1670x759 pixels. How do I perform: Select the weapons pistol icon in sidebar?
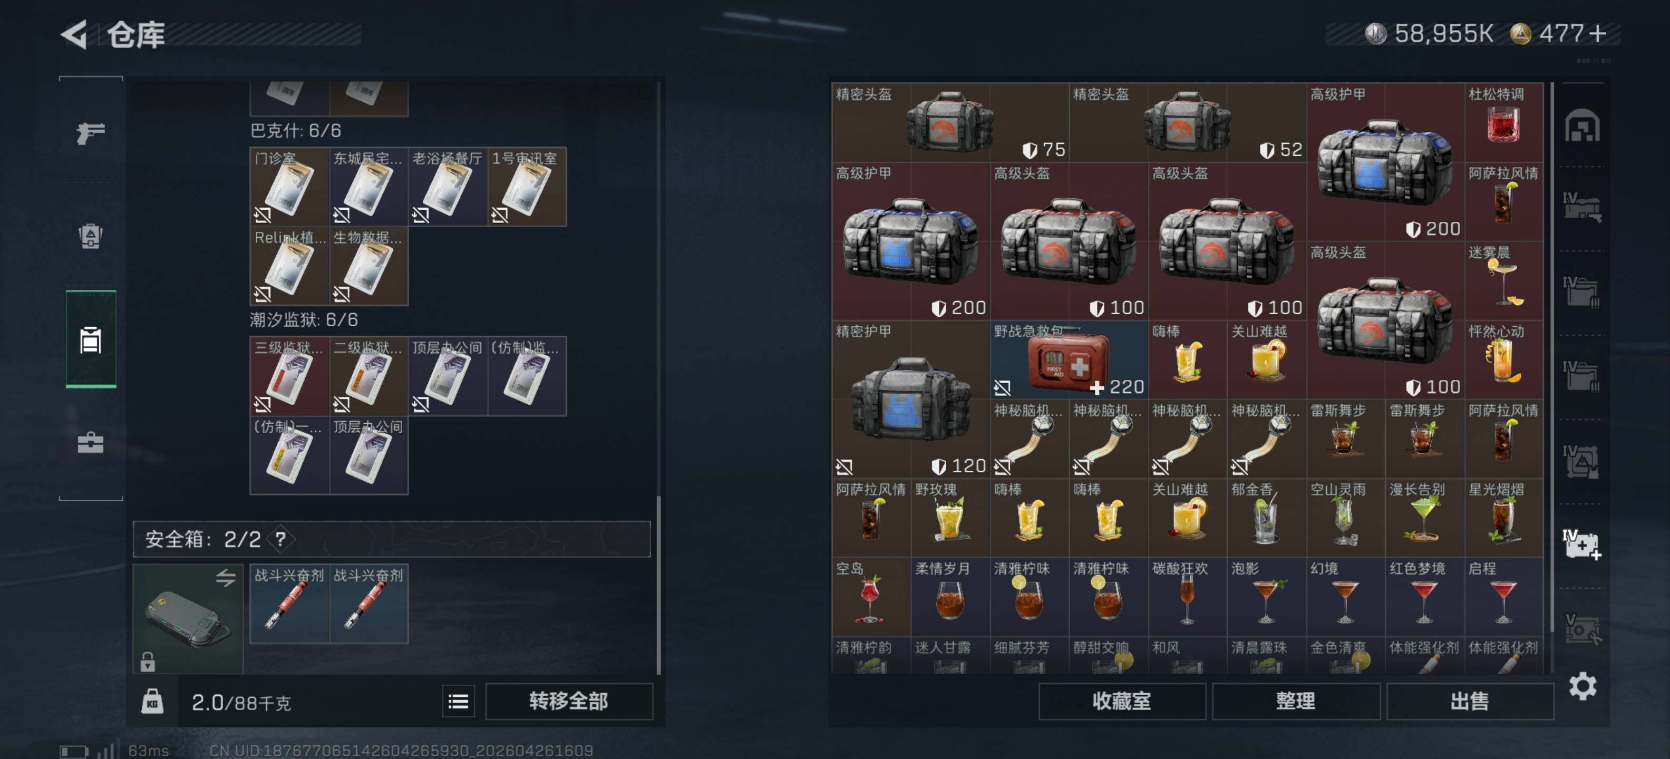pyautogui.click(x=90, y=133)
